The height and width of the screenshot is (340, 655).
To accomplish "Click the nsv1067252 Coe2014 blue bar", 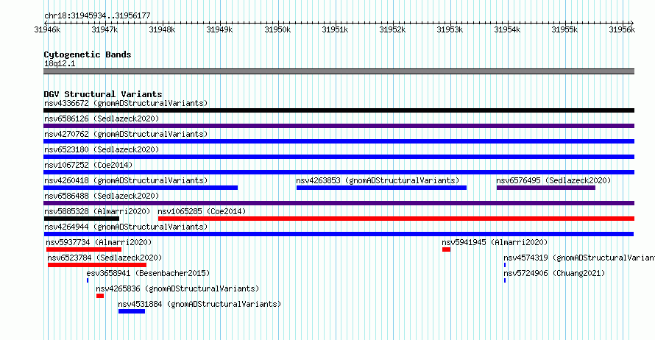I will [339, 172].
